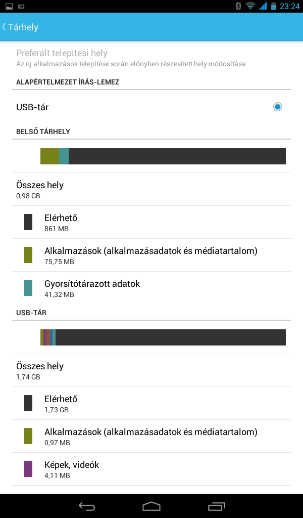This screenshot has height=518, width=303.
Task: Tap the Gyorsítótárazott adatok teal square icon
Action: [x=28, y=288]
